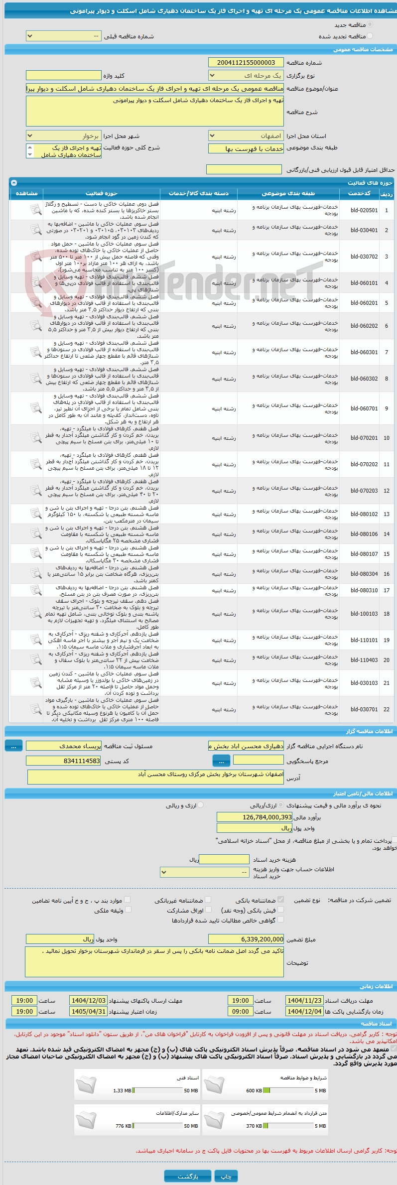Select the ارزی و ریالی radio option
Viewport: 397px width, 1185px height.
tap(200, 805)
